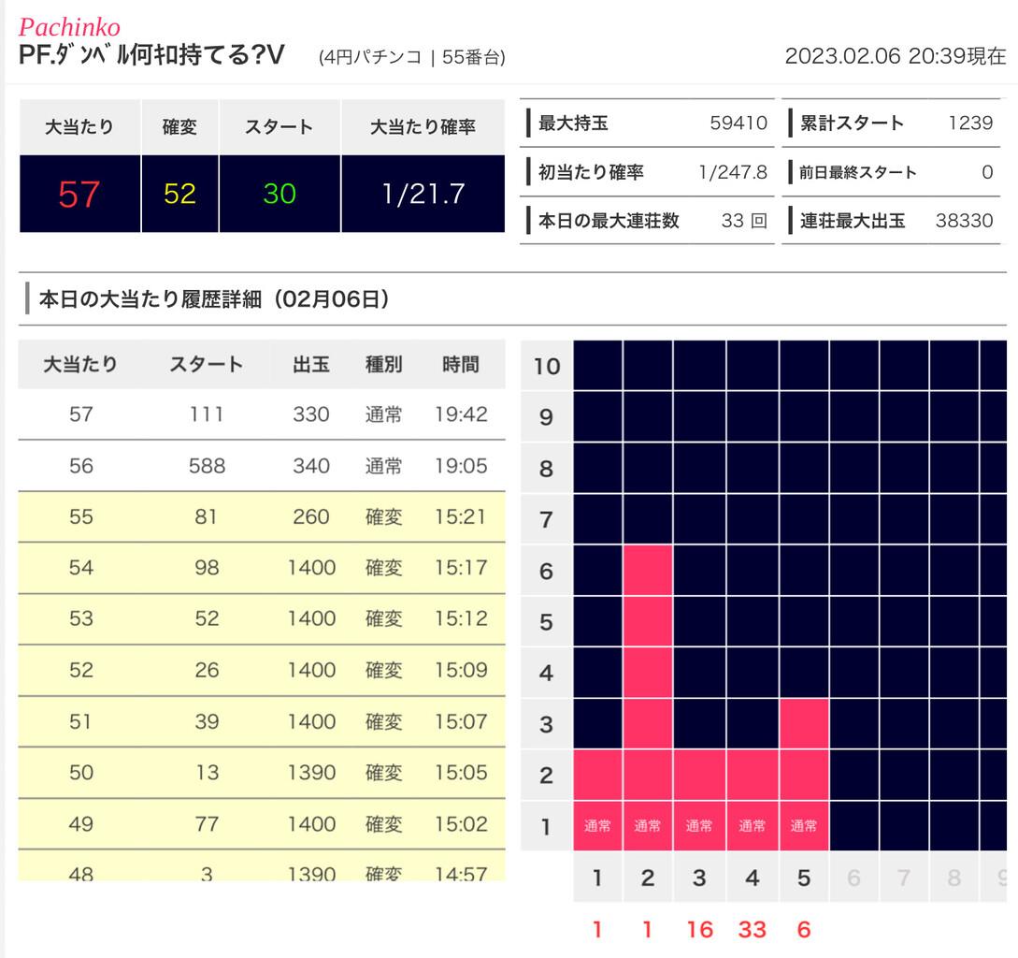Click the 通常 bar label in chart column 3
The height and width of the screenshot is (958, 1018).
click(x=699, y=825)
